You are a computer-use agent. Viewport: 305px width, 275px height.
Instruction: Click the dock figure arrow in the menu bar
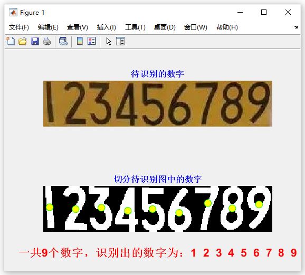pos(296,27)
